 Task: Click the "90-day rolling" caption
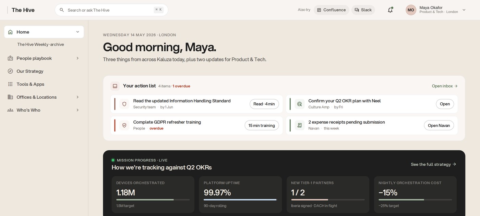coord(215,206)
